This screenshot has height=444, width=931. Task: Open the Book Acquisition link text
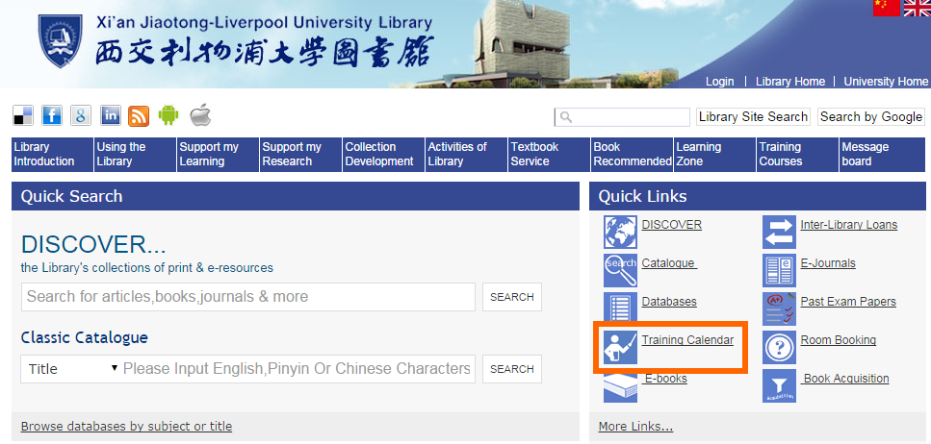click(x=845, y=379)
